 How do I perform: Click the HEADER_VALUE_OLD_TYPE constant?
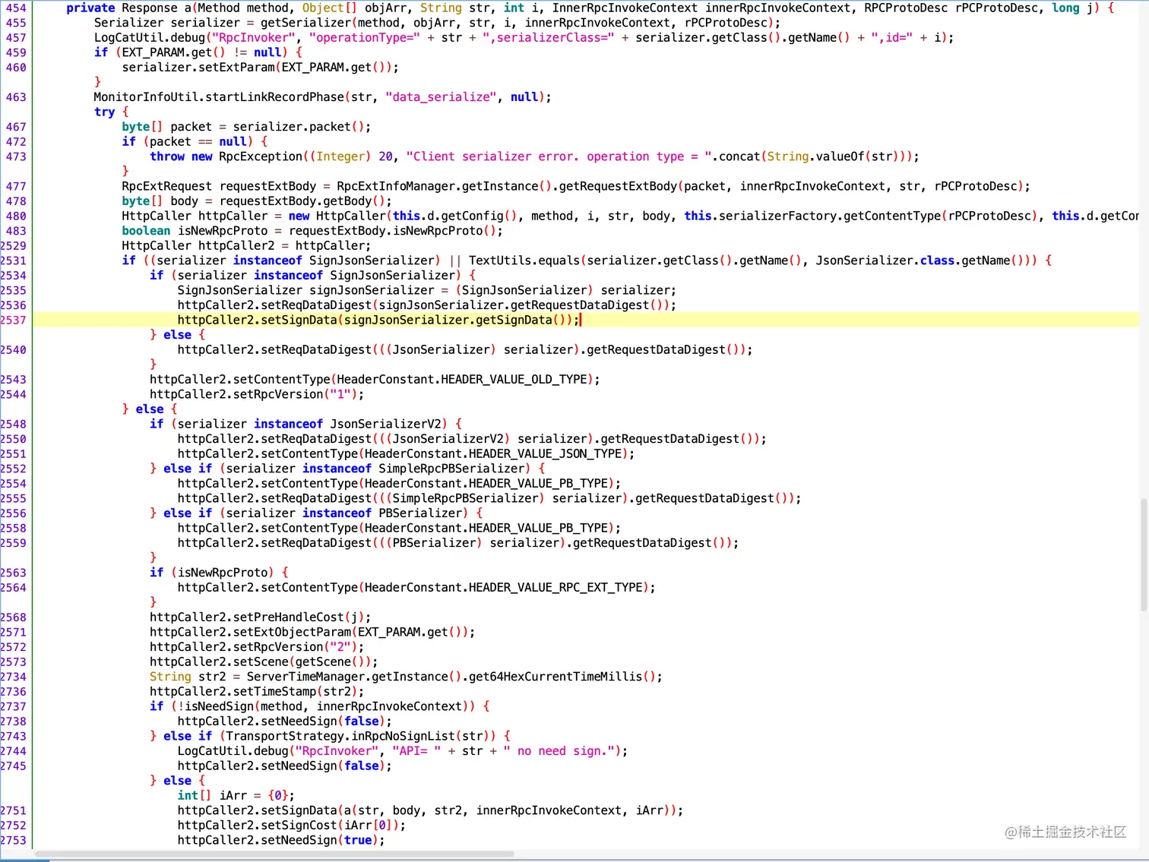point(514,379)
